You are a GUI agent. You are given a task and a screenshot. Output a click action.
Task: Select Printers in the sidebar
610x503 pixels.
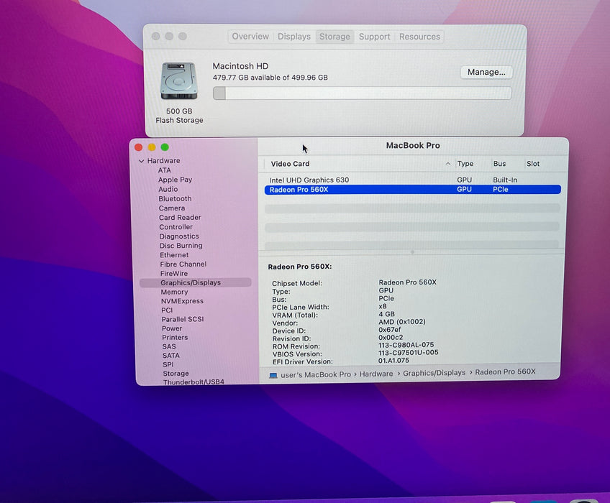175,338
